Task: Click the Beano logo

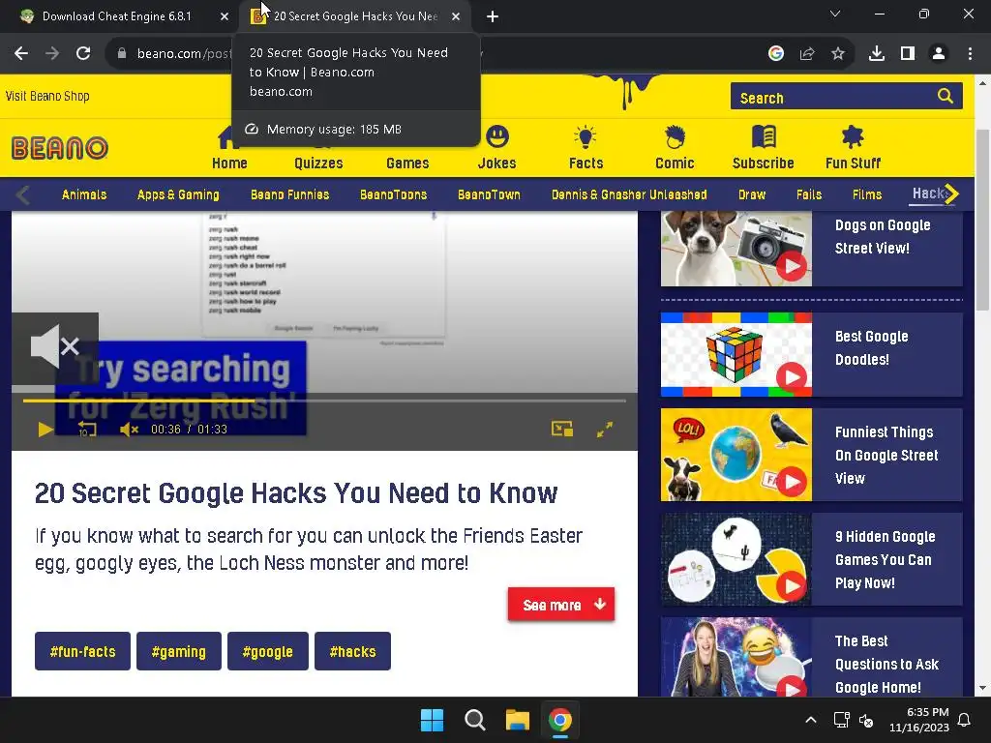Action: [60, 148]
